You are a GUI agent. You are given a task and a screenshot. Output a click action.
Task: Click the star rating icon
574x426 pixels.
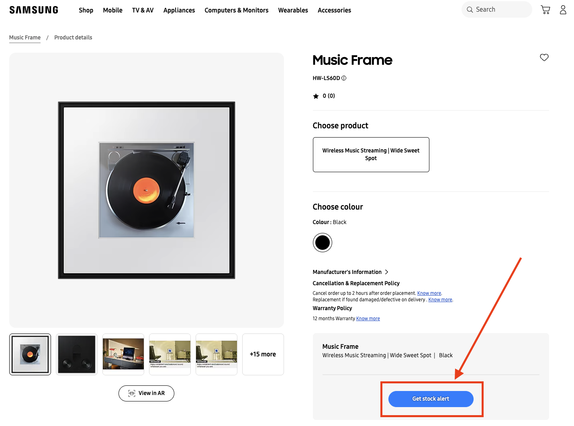coord(316,96)
